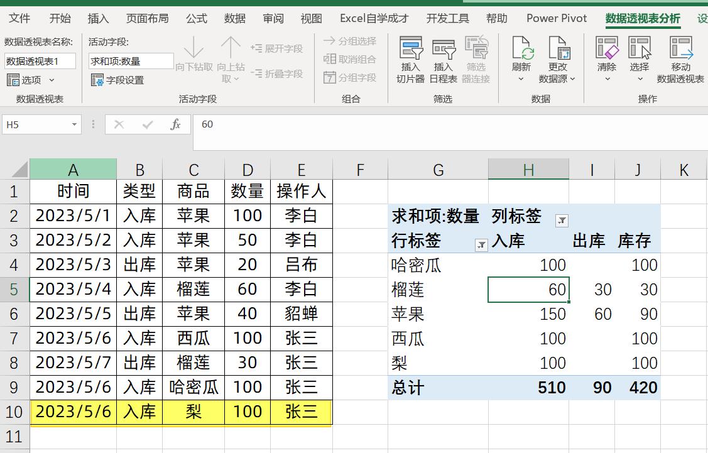
Task: Open the Column Labels filter dropdown
Action: point(562,221)
